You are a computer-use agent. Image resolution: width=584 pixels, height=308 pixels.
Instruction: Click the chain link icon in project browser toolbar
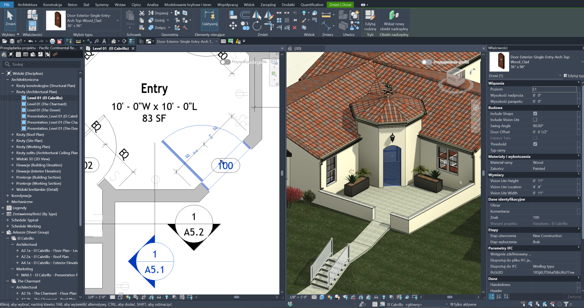tap(55, 54)
